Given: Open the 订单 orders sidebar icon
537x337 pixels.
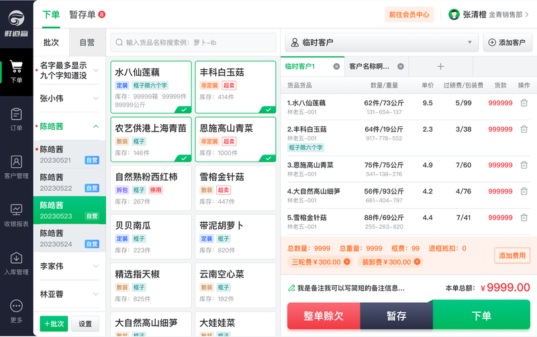Looking at the screenshot, I should (x=16, y=119).
